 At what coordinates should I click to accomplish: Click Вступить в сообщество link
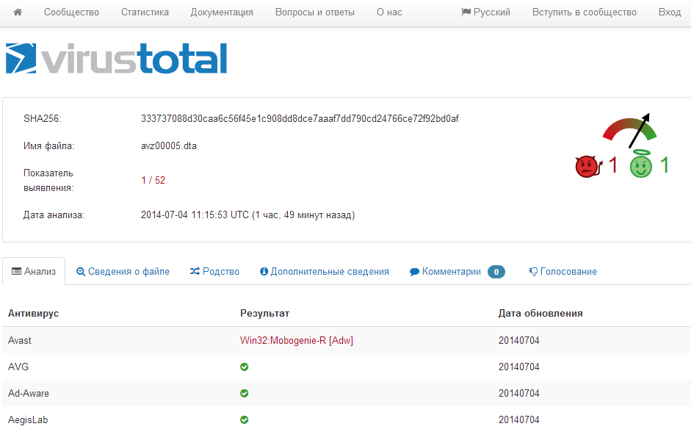[585, 12]
